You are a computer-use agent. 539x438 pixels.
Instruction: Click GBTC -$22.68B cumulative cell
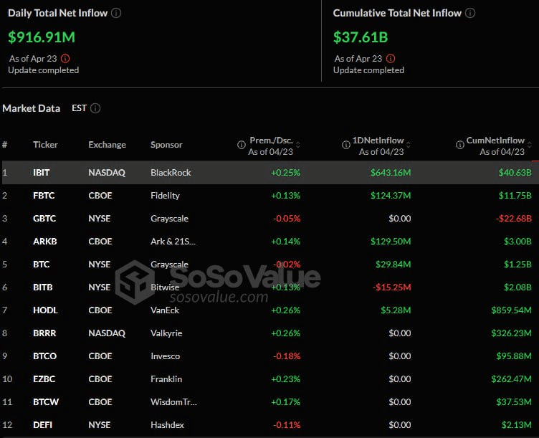coord(514,219)
